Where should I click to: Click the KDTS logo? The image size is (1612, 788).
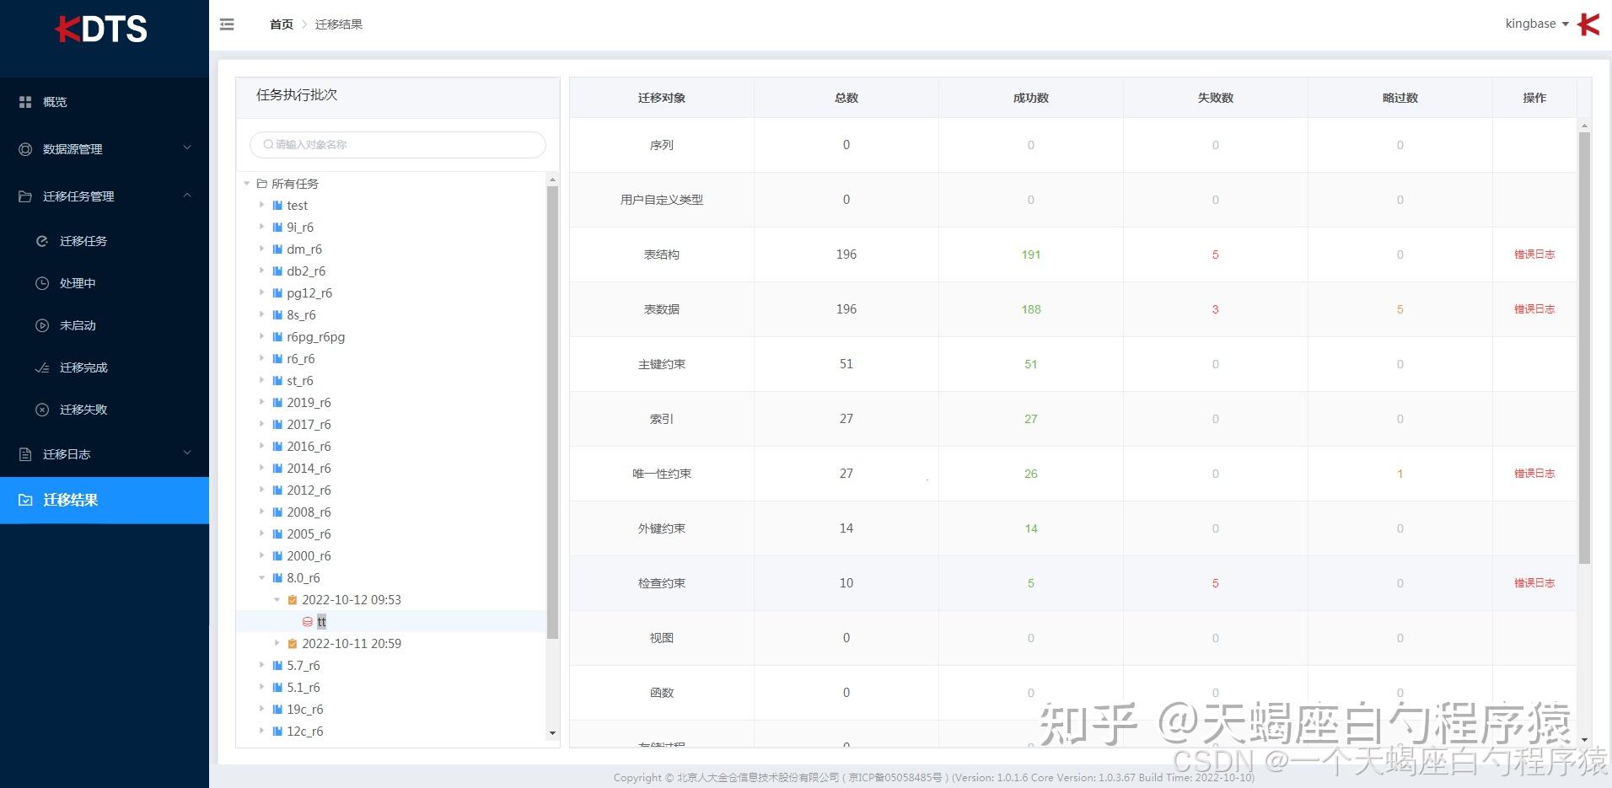click(101, 28)
